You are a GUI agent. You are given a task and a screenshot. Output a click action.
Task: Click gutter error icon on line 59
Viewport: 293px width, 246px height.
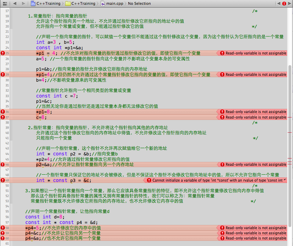pos(3,233)
